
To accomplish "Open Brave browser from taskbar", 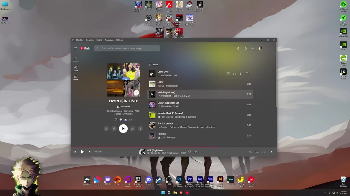I will click(x=181, y=193).
